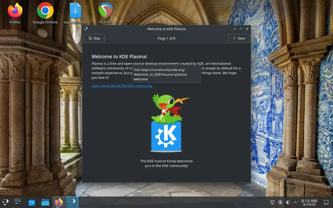Click the caption 'The KDE mascot Konqi welcomes'
Image resolution: width=333 pixels, height=208 pixels.
(x=166, y=161)
